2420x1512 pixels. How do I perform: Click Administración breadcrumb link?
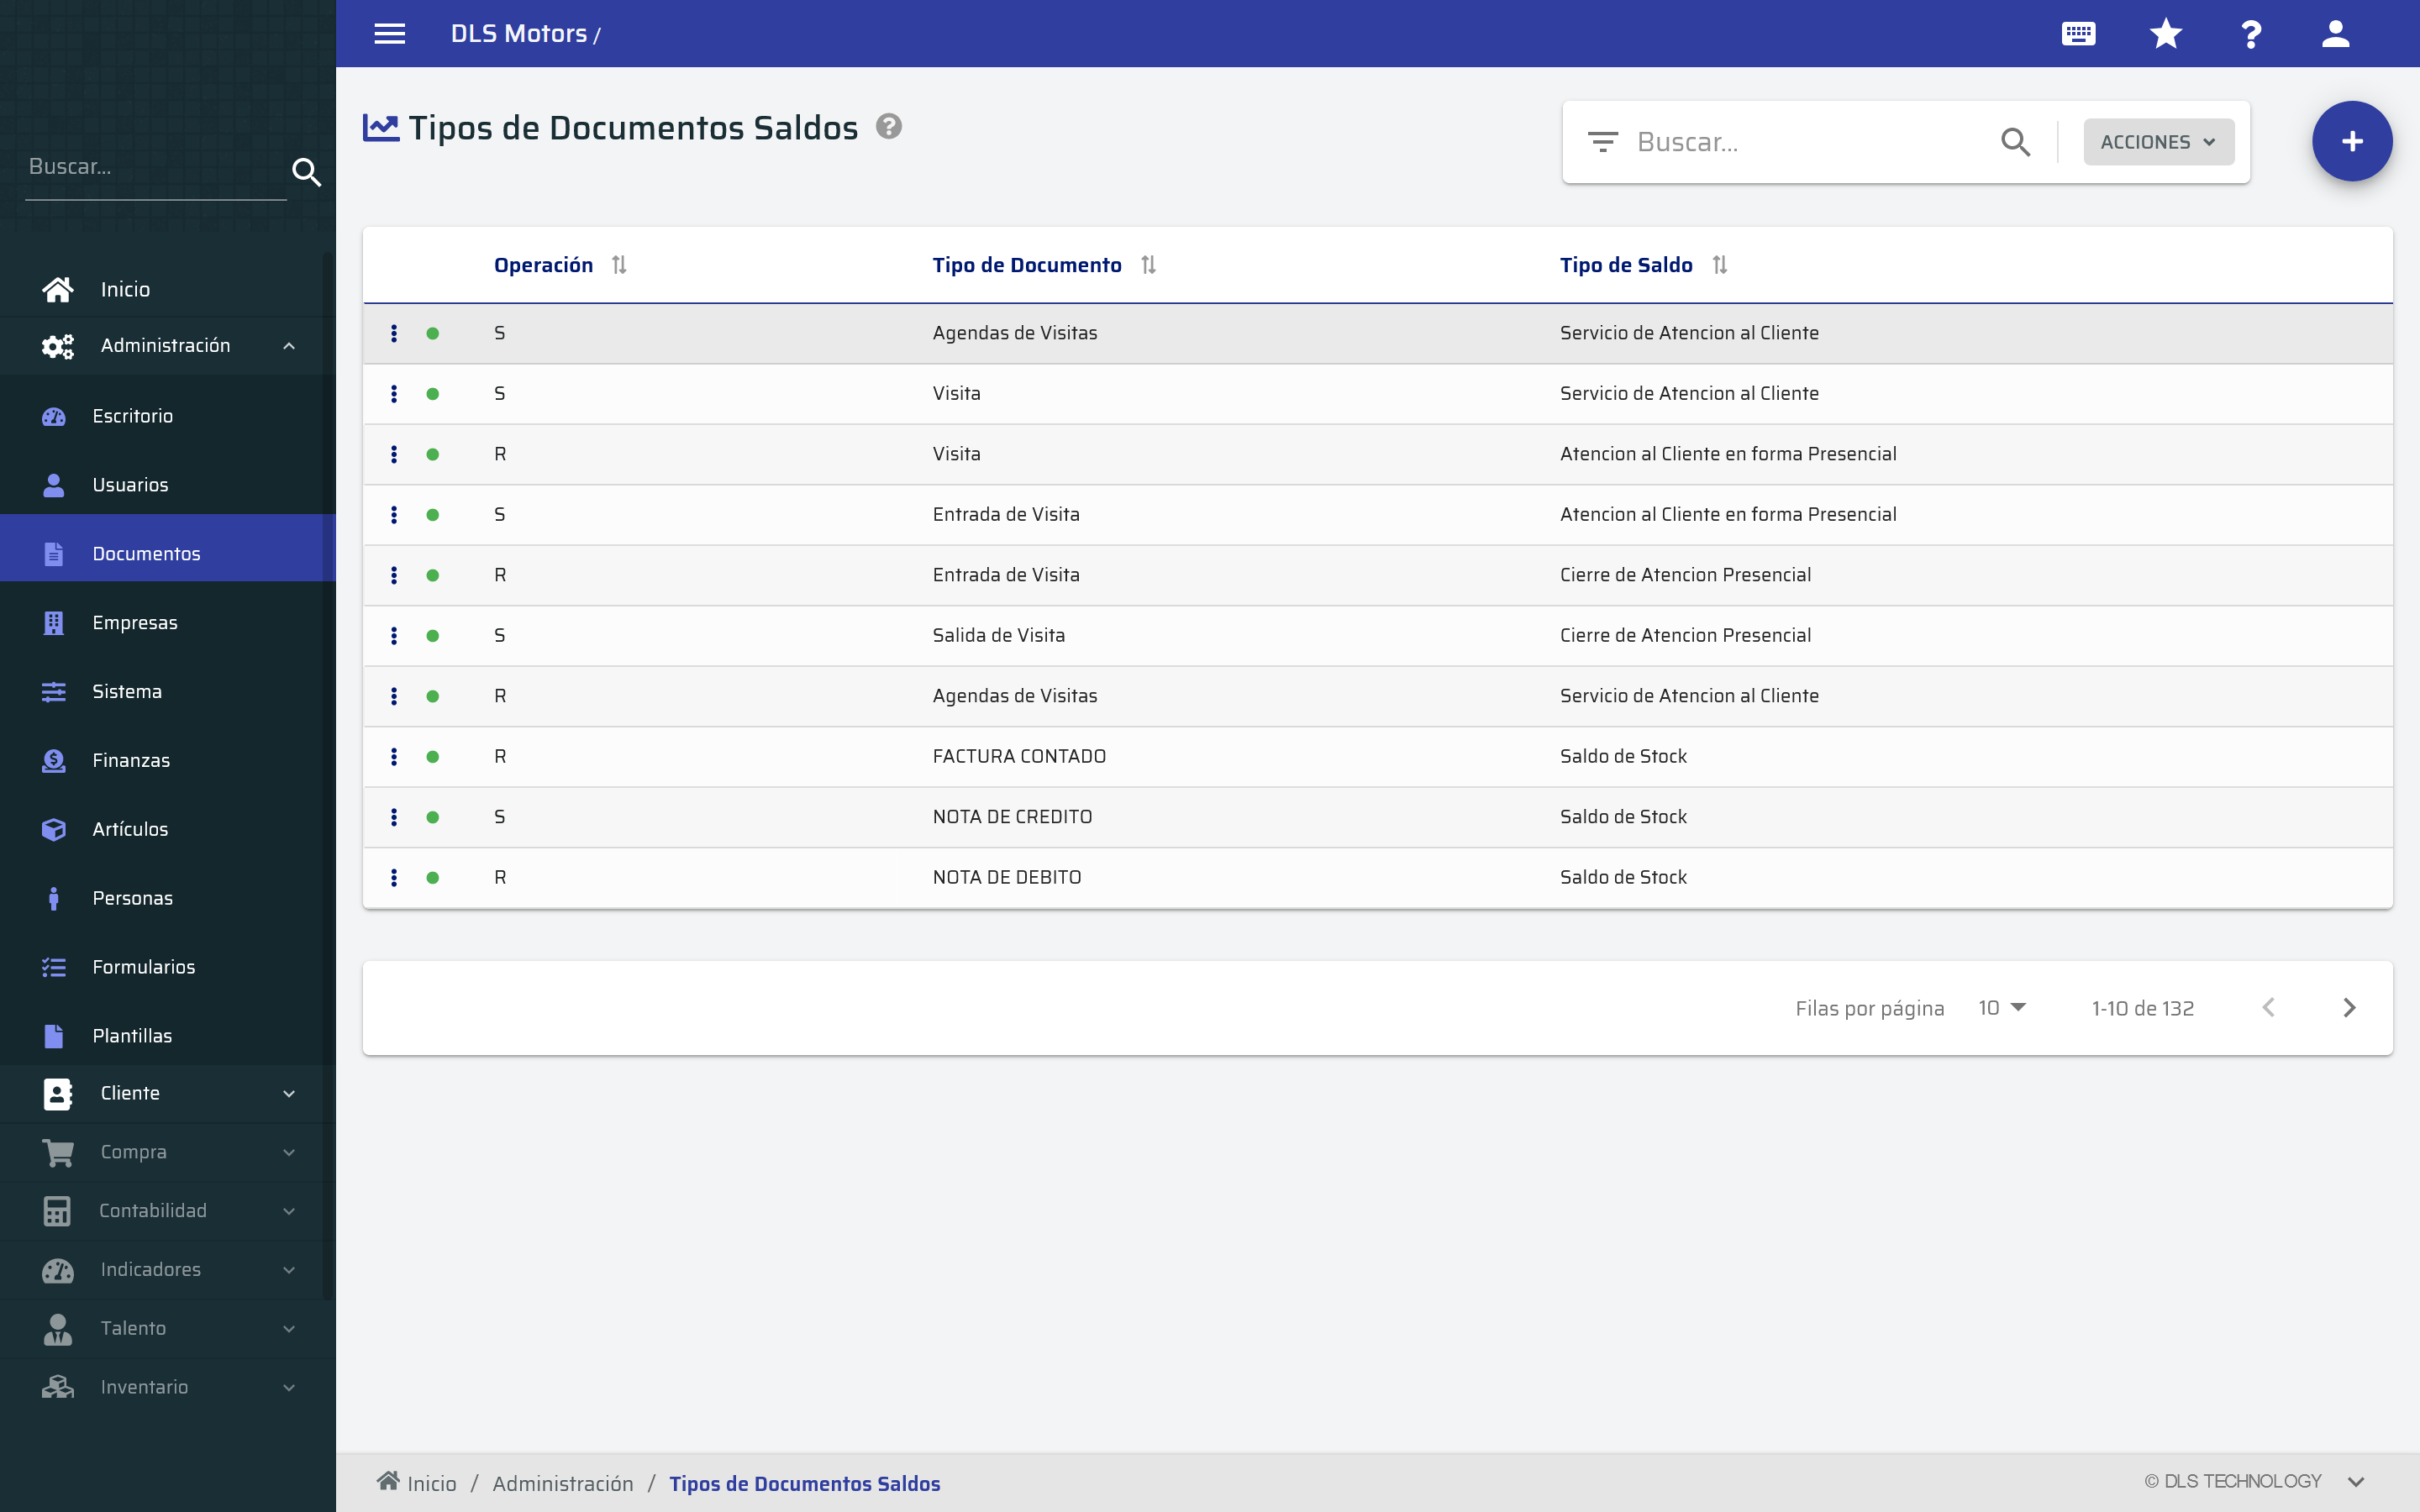[562, 1483]
